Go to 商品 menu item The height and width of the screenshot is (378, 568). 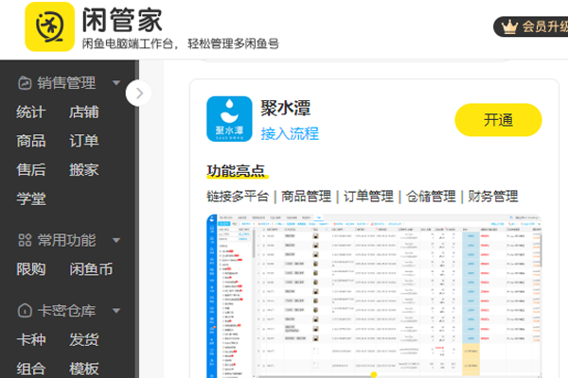point(31,141)
